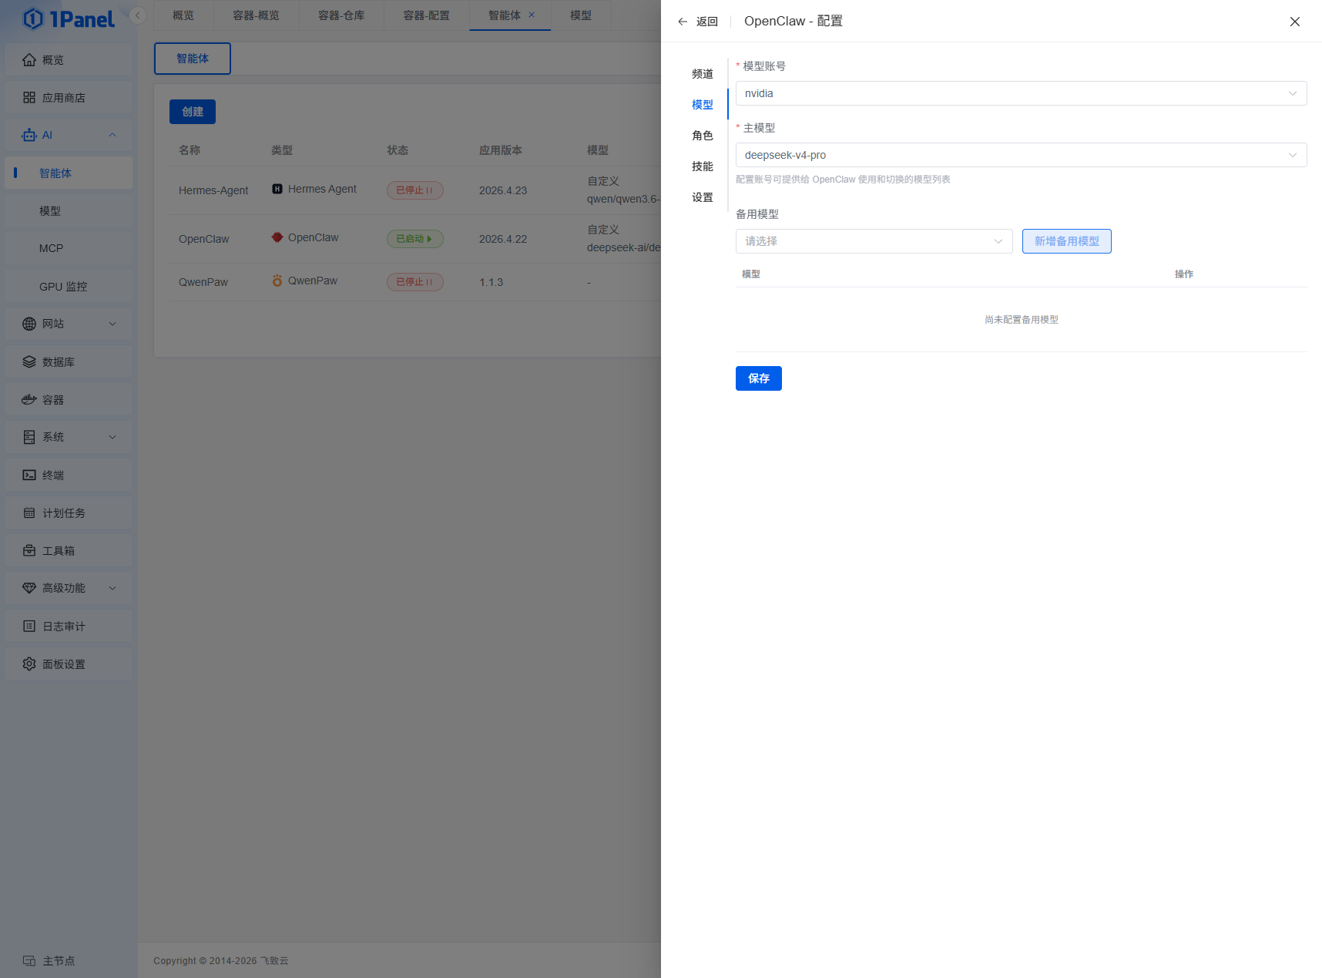Open the Containers (容器) sidebar item
This screenshot has height=978, width=1322.
click(53, 400)
